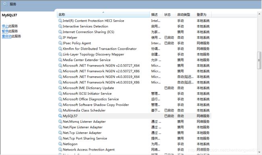This screenshot has width=262, height=155.
Task: Click the 重启动 (restart) service link
Action: (6, 36)
